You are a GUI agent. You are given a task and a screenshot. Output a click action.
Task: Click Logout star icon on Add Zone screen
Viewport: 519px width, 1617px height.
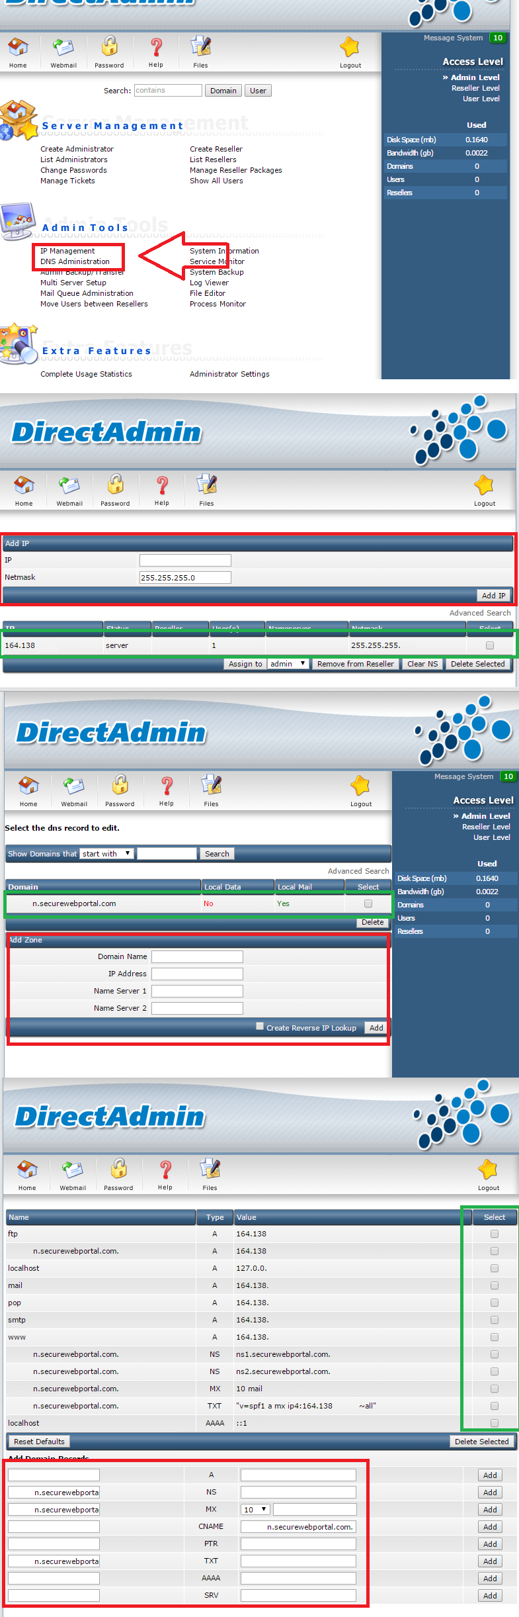(x=360, y=786)
